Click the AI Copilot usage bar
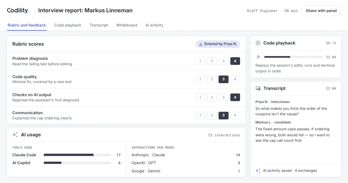Viewport: 348px width, 183px height. [77, 163]
